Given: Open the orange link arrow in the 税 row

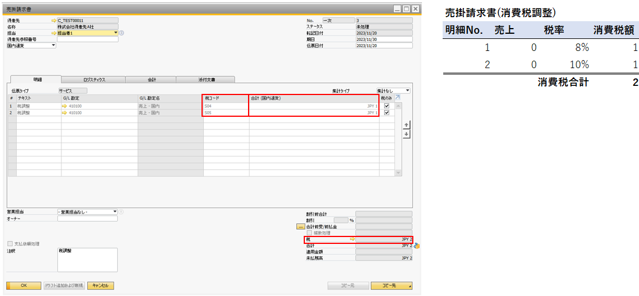Looking at the screenshot, I should tap(353, 239).
